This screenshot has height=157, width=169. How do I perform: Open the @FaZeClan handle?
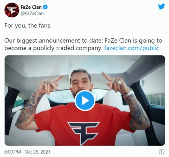click(32, 14)
